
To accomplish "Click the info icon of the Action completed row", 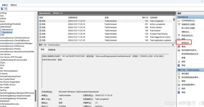I will click(x=40, y=24).
